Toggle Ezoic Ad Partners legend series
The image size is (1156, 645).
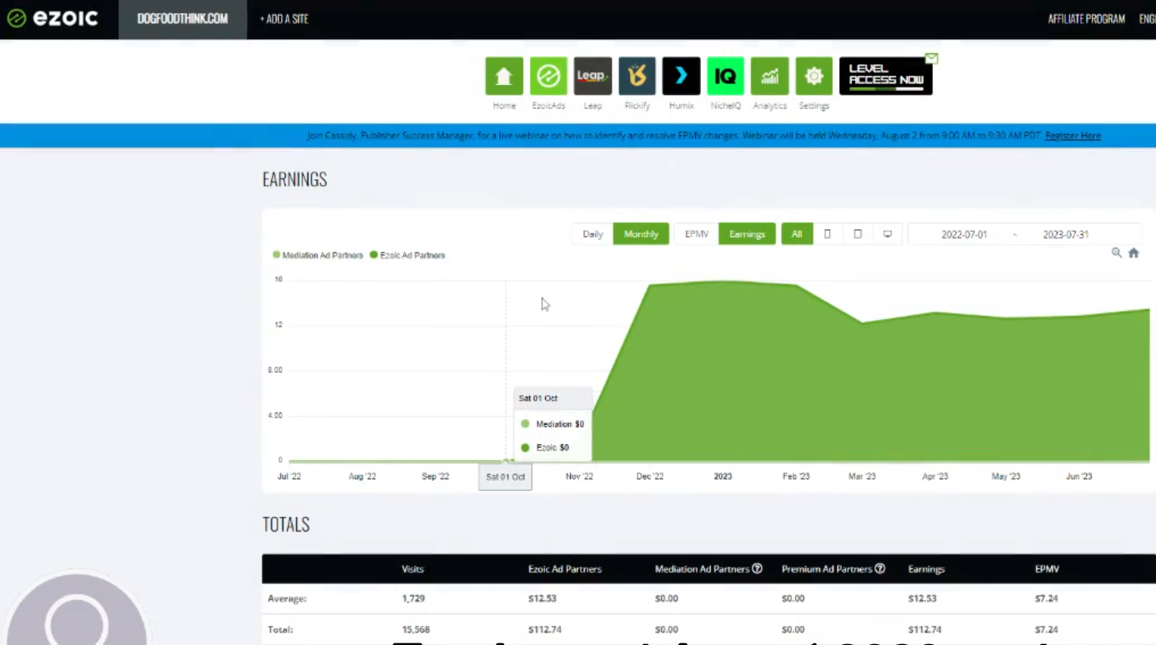408,255
